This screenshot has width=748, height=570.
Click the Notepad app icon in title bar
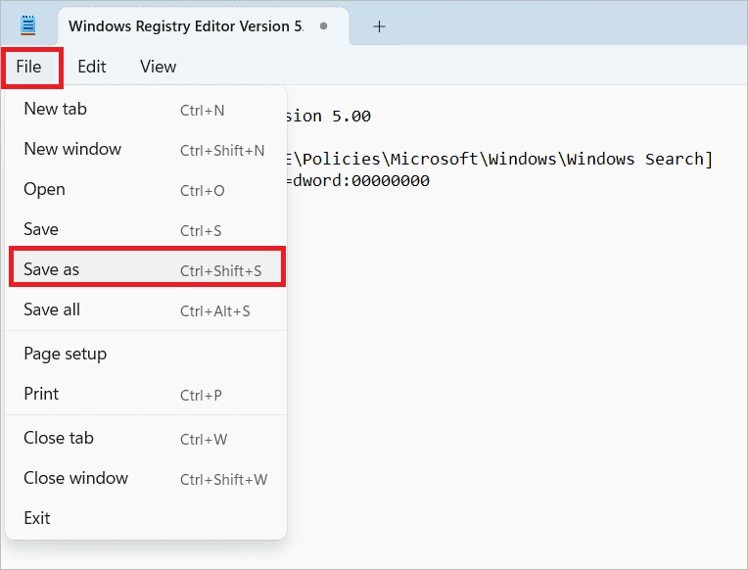tap(28, 25)
